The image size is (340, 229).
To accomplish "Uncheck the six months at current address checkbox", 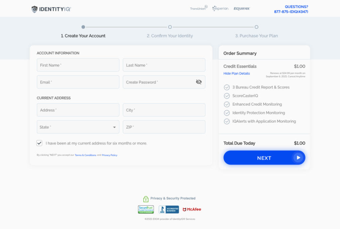I will pyautogui.click(x=39, y=143).
